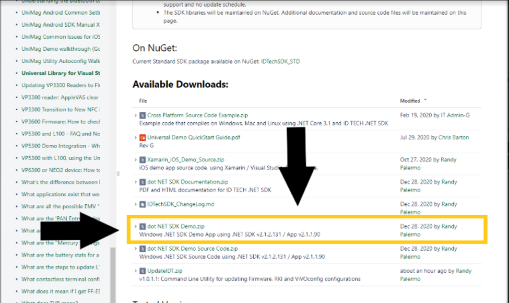Screen dimensions: 509x303
Task: Download dot NET SDK Demo.zip
Action: click(x=175, y=226)
